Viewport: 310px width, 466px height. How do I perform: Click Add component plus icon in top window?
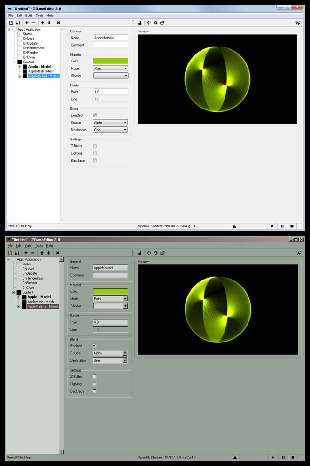[27, 23]
